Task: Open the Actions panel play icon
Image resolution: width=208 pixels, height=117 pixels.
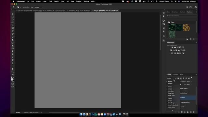Action: (x=164, y=16)
